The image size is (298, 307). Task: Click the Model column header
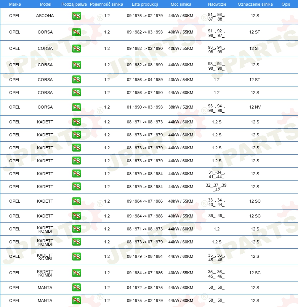[x=45, y=4]
